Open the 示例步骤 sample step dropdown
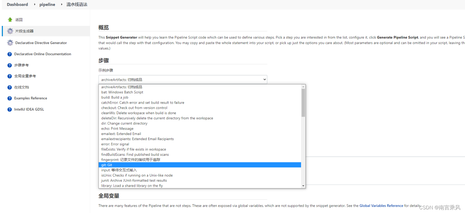Screen dimensions: 465x213 [x=183, y=80]
